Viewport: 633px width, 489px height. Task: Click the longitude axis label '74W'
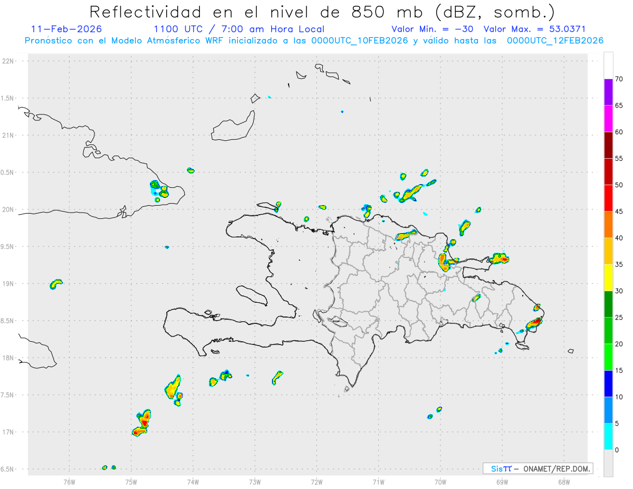tap(193, 482)
